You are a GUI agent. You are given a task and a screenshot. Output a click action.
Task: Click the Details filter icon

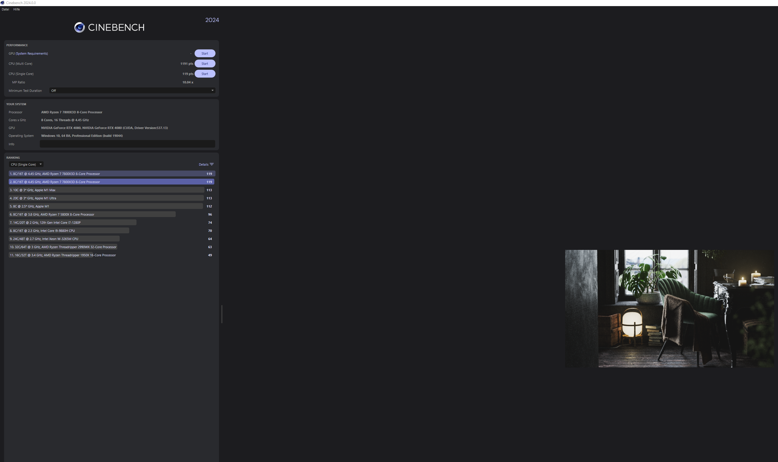[212, 164]
